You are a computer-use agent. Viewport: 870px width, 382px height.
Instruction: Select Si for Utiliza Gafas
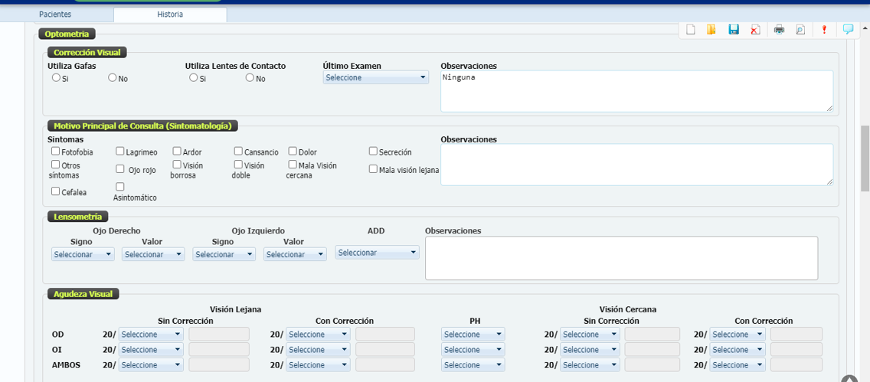[x=56, y=78]
